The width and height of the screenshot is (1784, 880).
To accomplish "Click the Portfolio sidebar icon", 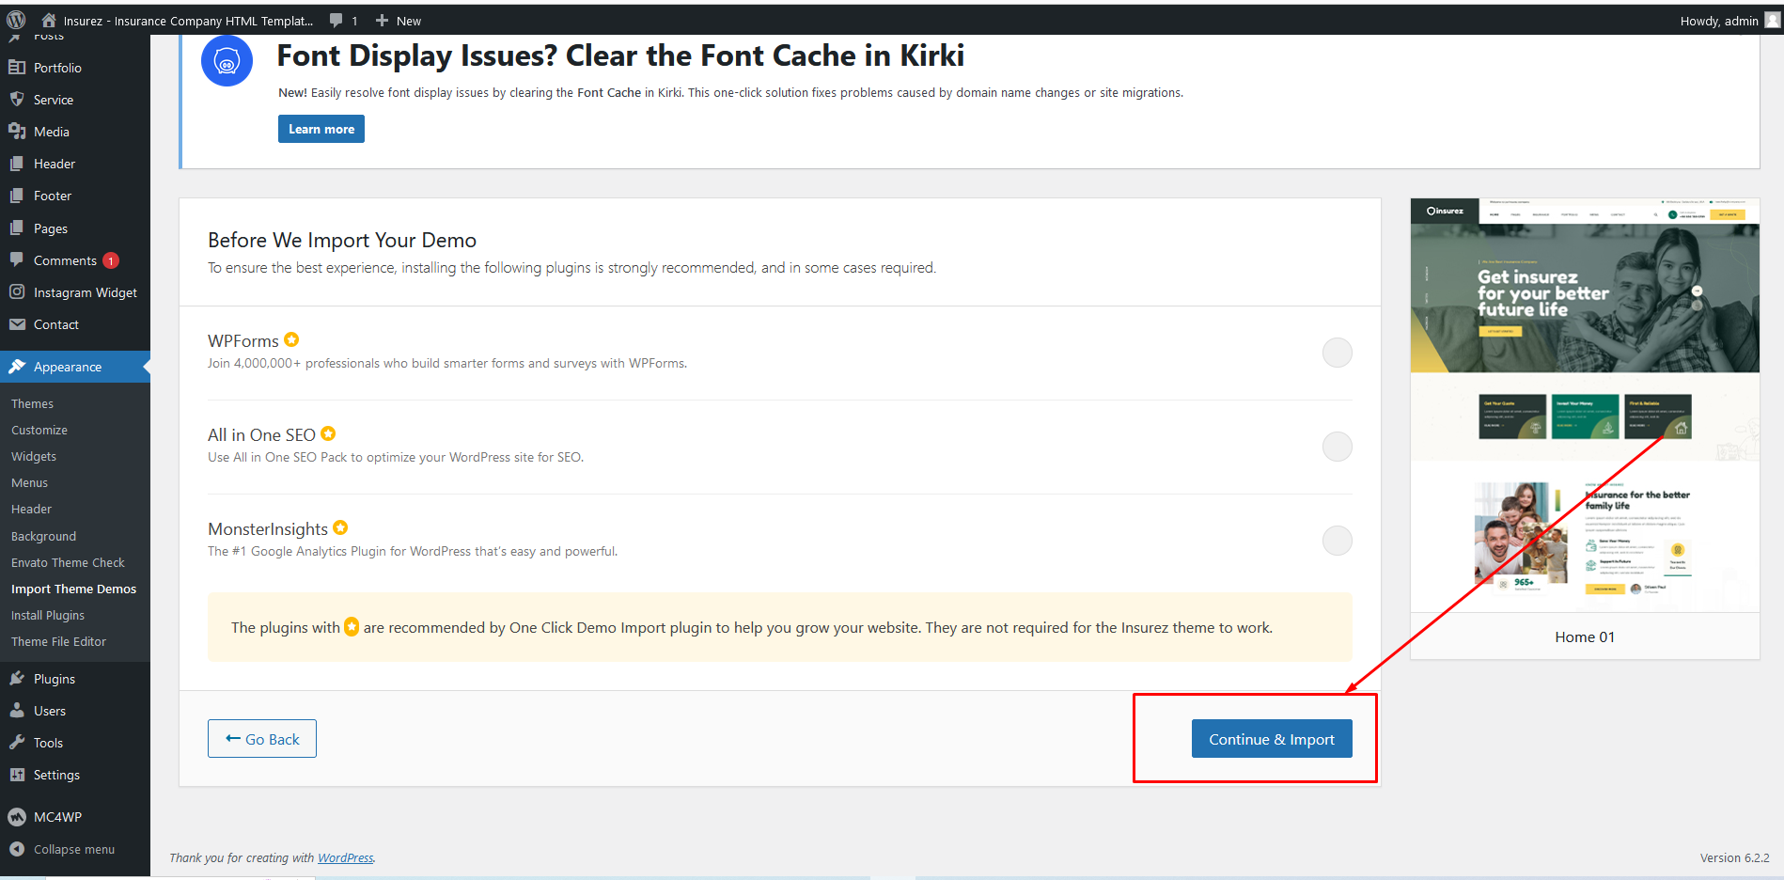I will pos(17,68).
